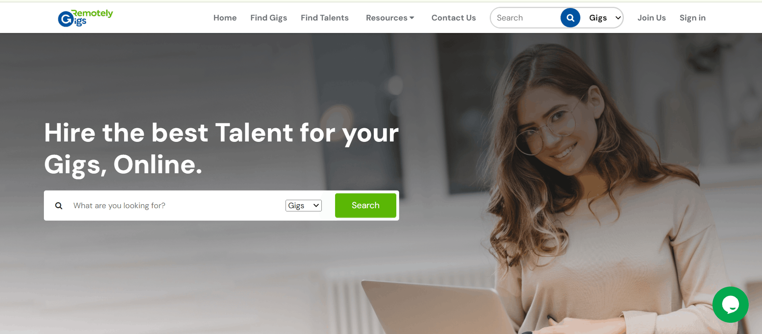The height and width of the screenshot is (334, 762).
Task: Open Find Talents page
Action: (x=325, y=18)
